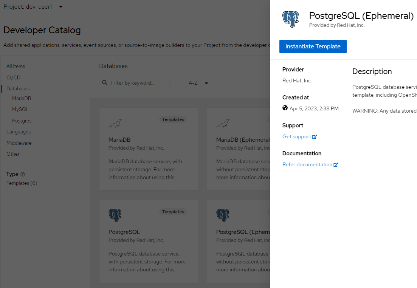Screen dimensions: 417x288
Task: Click the seal icon on MariaDB (Ephemeral) card
Action: click(x=223, y=123)
